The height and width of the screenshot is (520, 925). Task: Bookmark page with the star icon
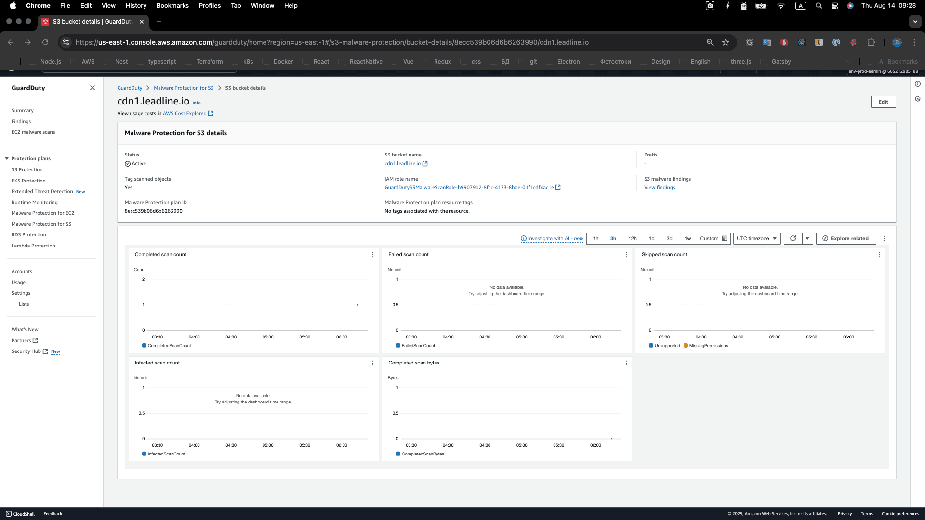pyautogui.click(x=726, y=42)
